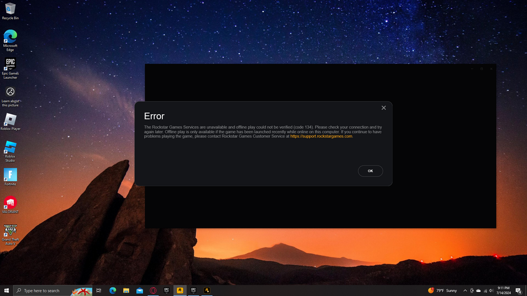The image size is (527, 296).
Task: Switch to the second Epic Games taskbar icon
Action: (193, 291)
